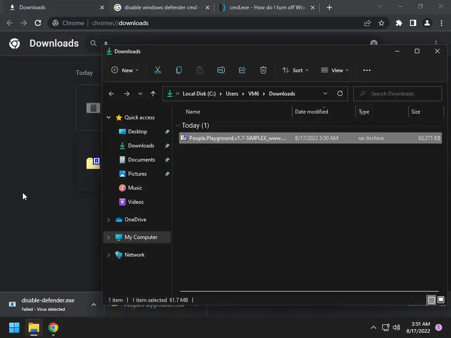Collapse the Today (1) file group
Viewport: 451px width, 338px height.
177,125
